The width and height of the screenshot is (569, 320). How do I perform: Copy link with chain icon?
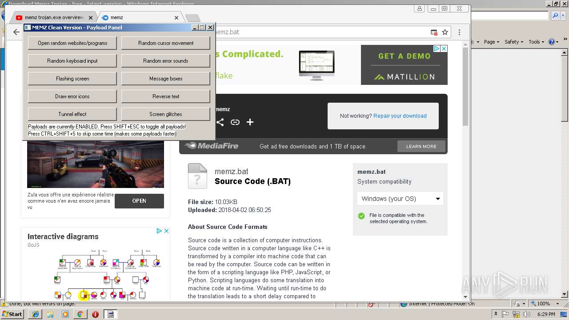click(x=235, y=122)
